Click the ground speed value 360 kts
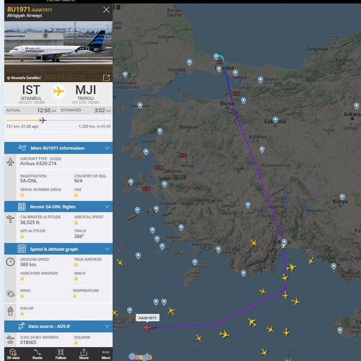 (28, 264)
